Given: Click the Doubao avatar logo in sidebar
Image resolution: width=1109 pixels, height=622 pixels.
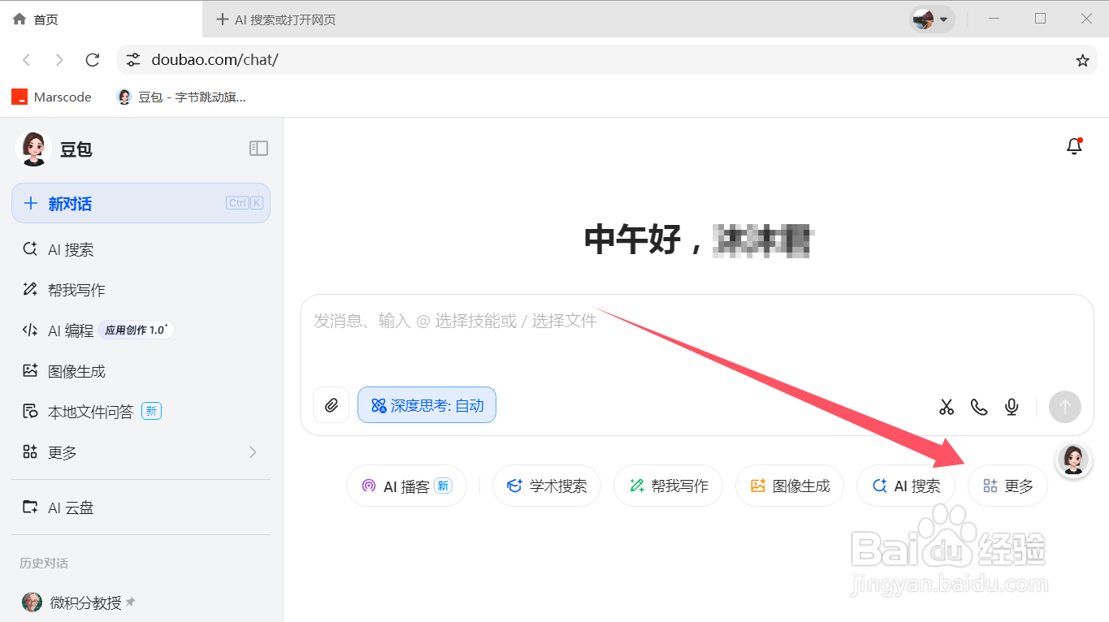Looking at the screenshot, I should [x=33, y=149].
